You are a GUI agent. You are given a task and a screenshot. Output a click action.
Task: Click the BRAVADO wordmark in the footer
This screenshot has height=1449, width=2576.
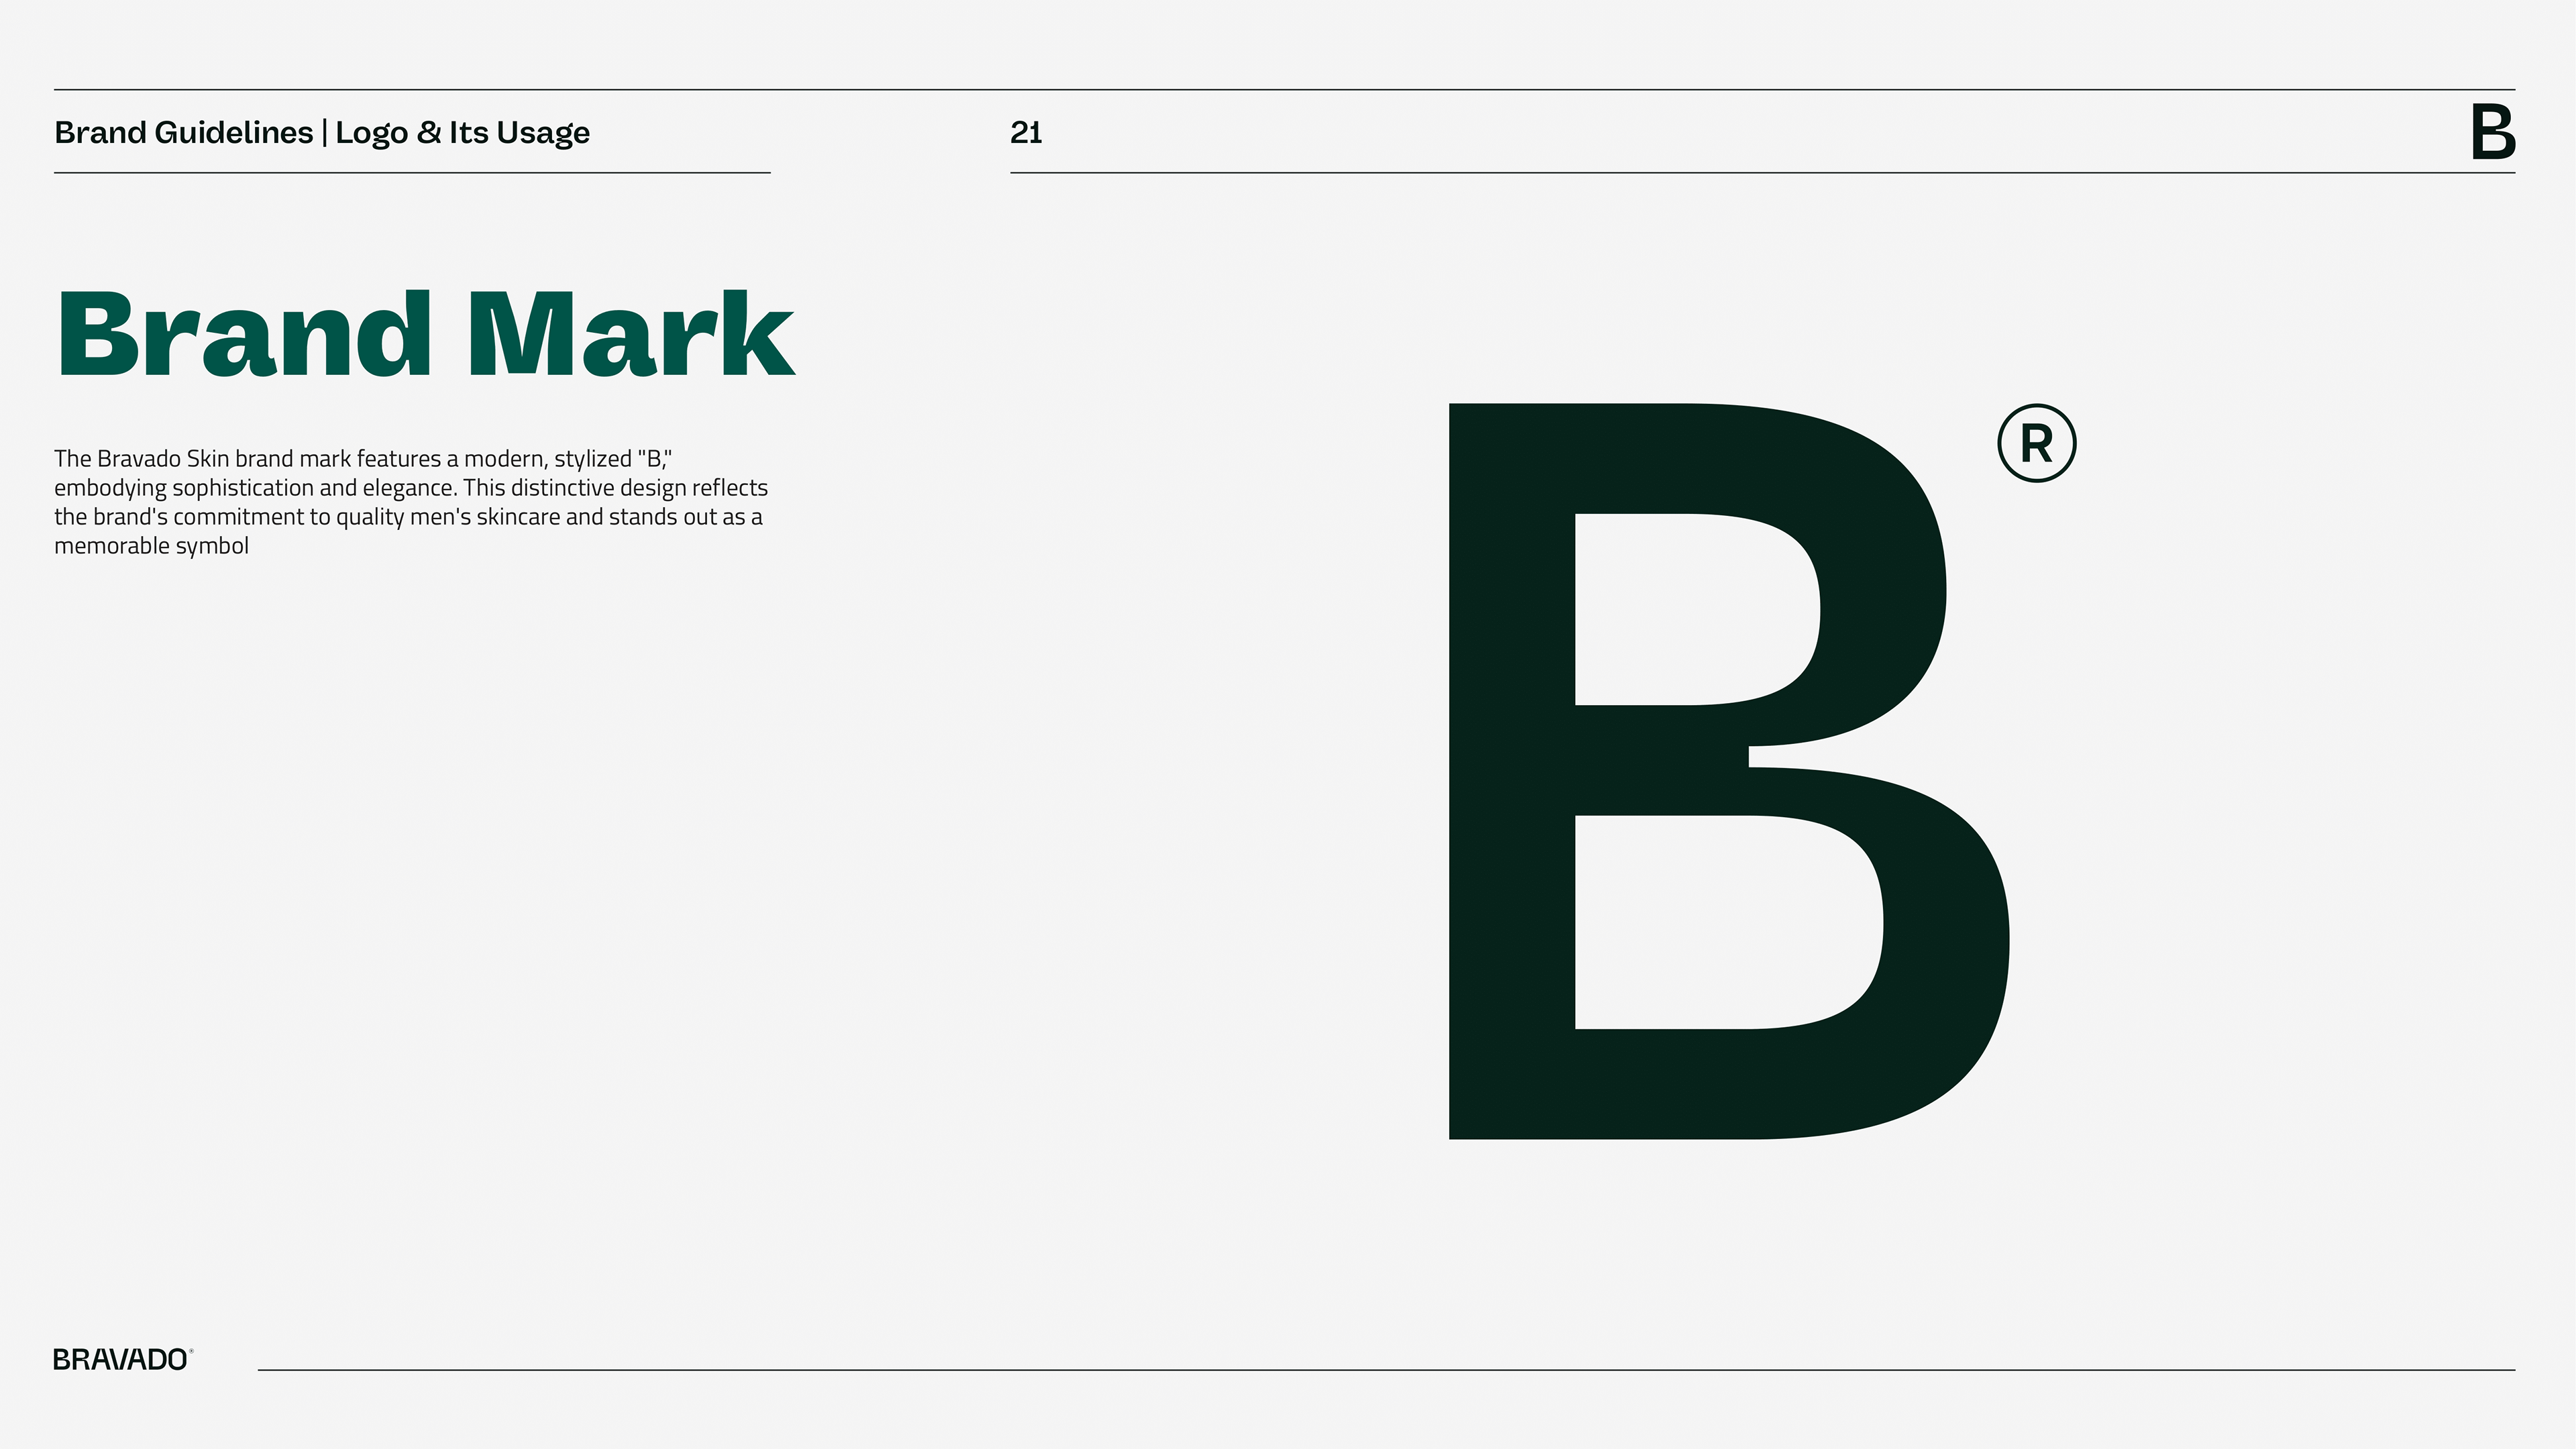(119, 1360)
